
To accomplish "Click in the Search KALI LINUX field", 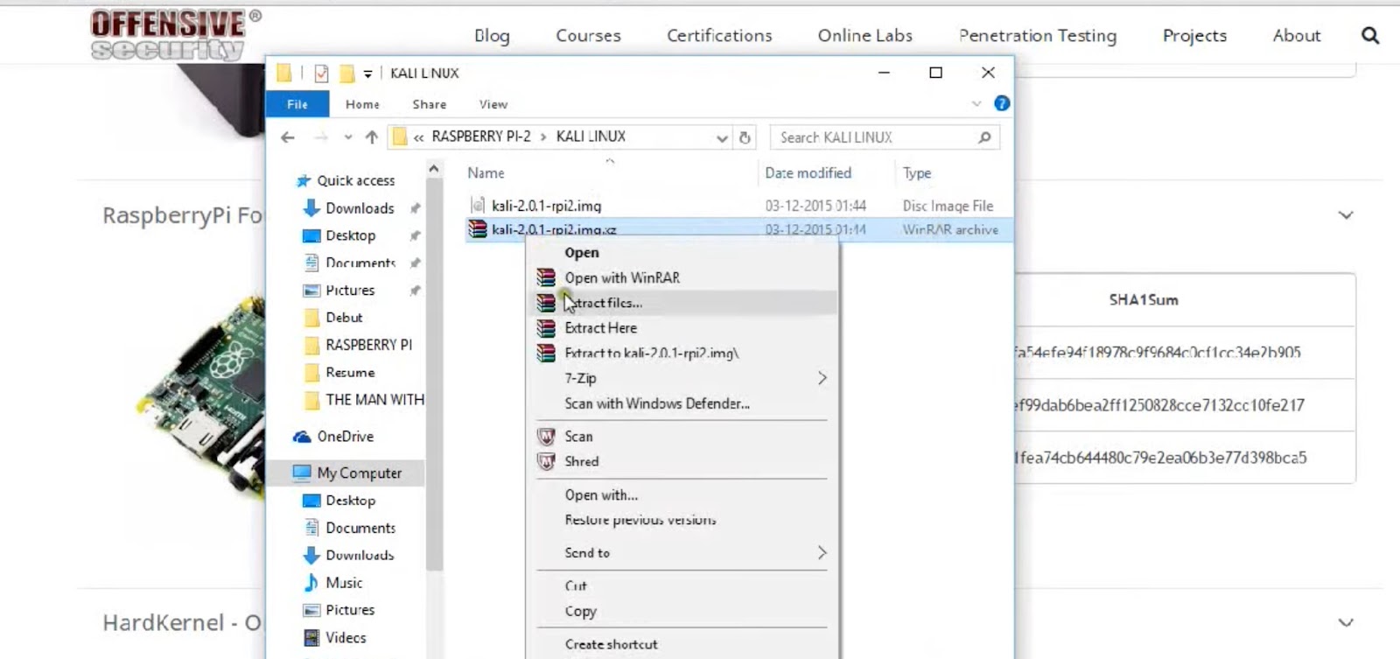I will click(884, 137).
